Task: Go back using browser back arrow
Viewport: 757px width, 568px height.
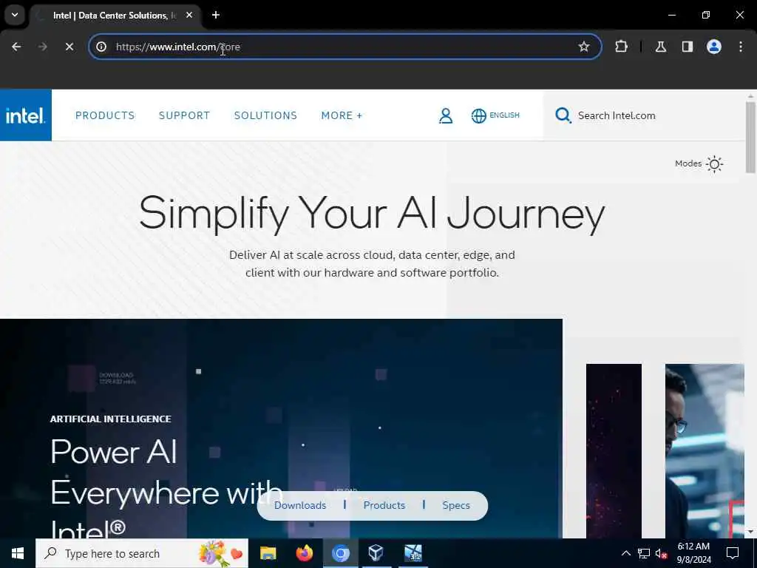Action: point(16,47)
